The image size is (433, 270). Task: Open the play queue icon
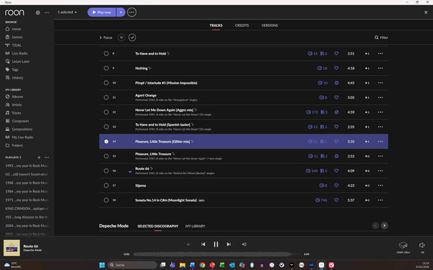tap(245, 244)
